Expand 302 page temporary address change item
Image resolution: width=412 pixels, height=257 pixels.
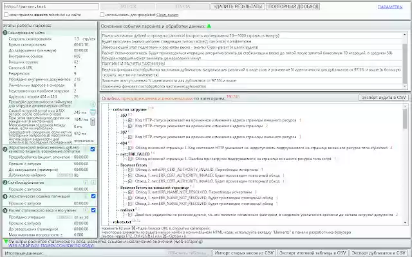pos(130,126)
